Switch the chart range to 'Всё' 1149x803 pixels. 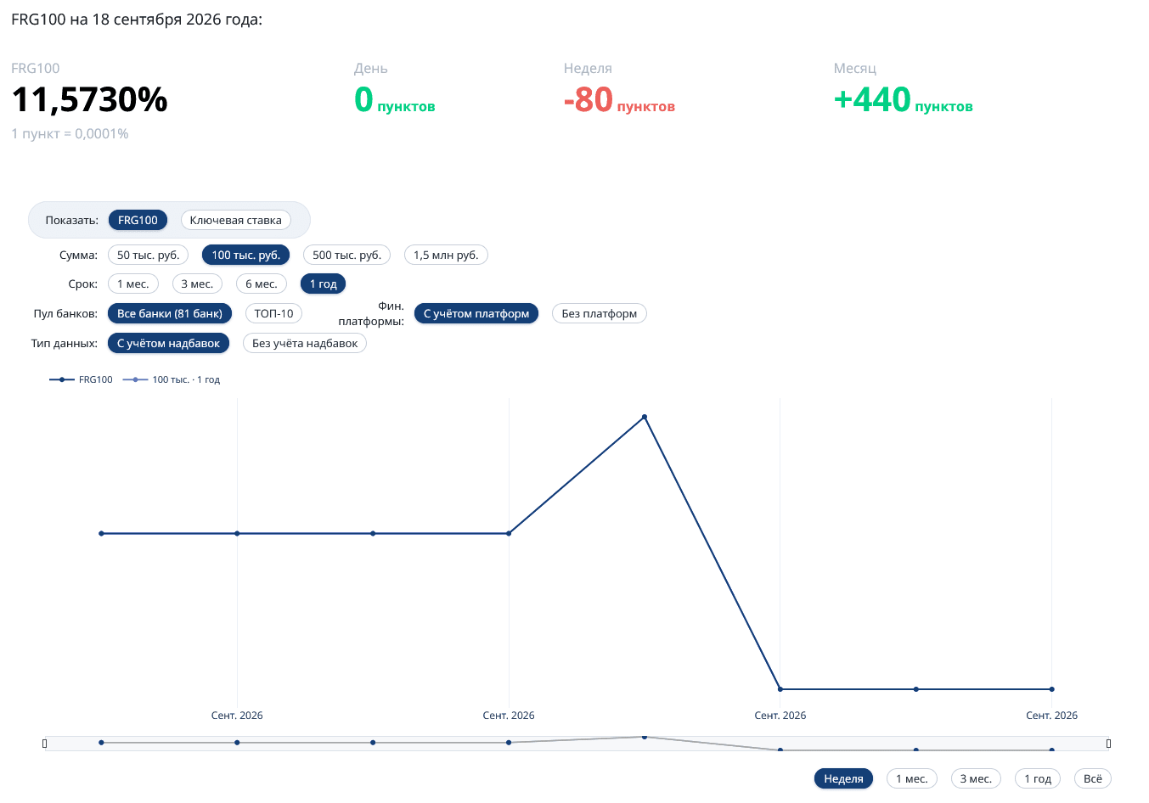[1093, 778]
